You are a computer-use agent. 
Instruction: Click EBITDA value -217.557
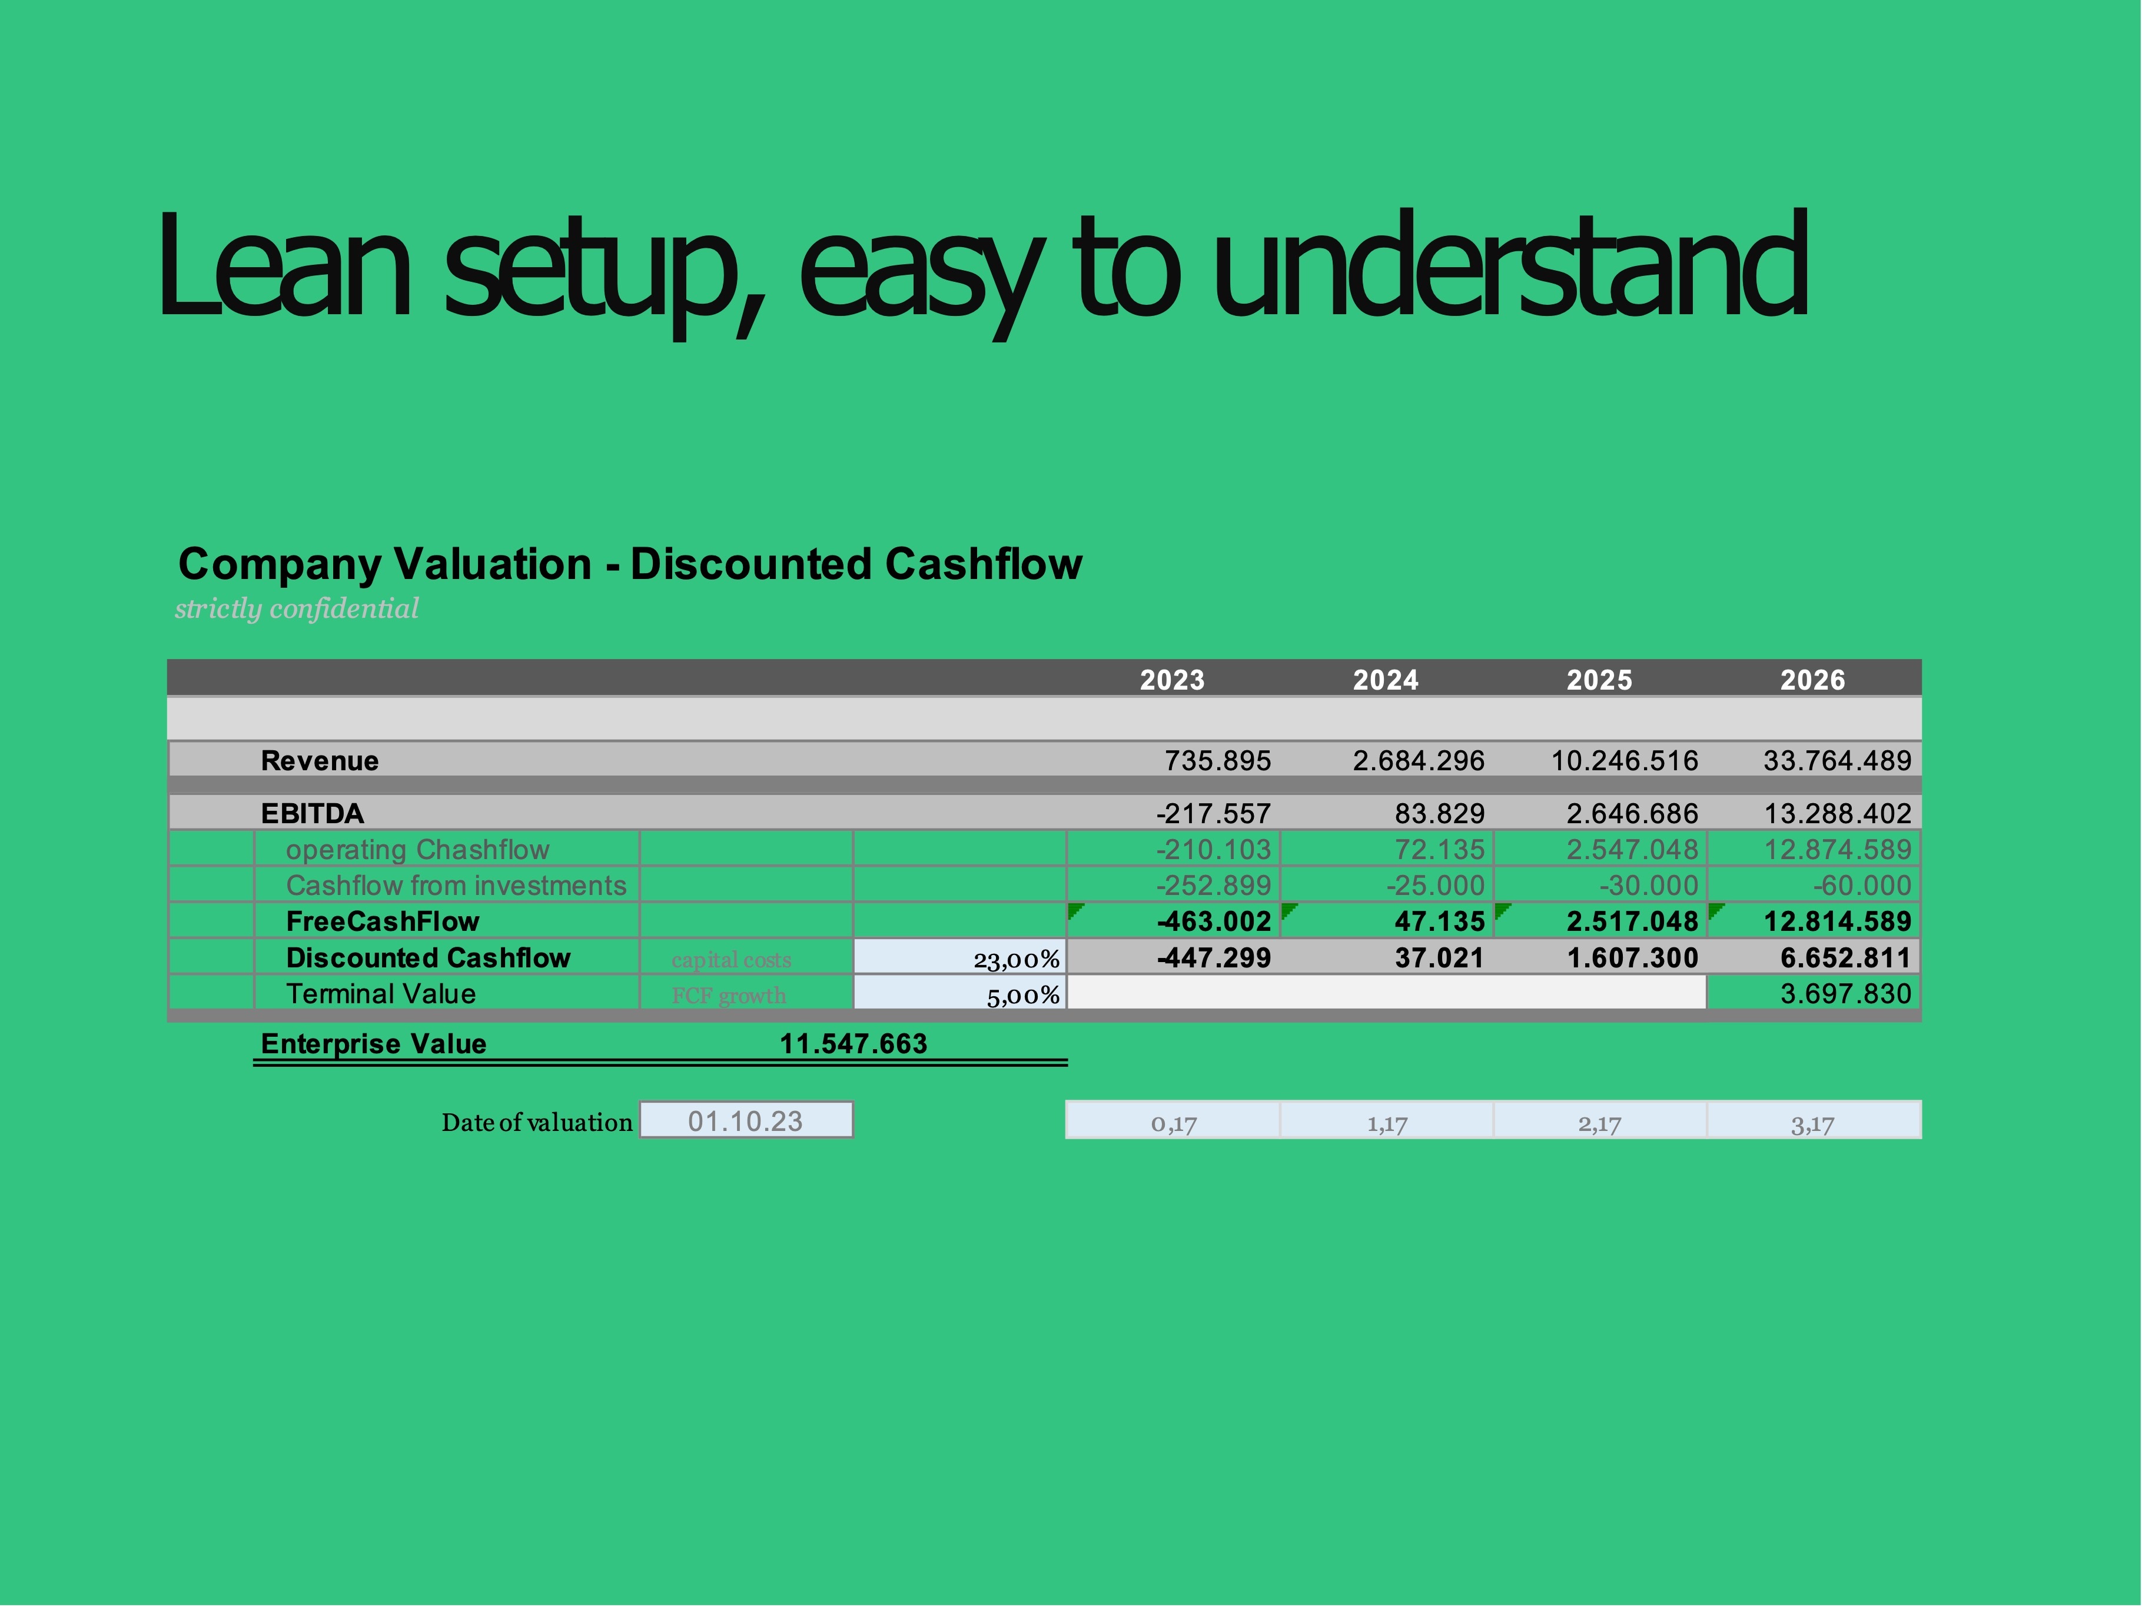coord(1213,813)
